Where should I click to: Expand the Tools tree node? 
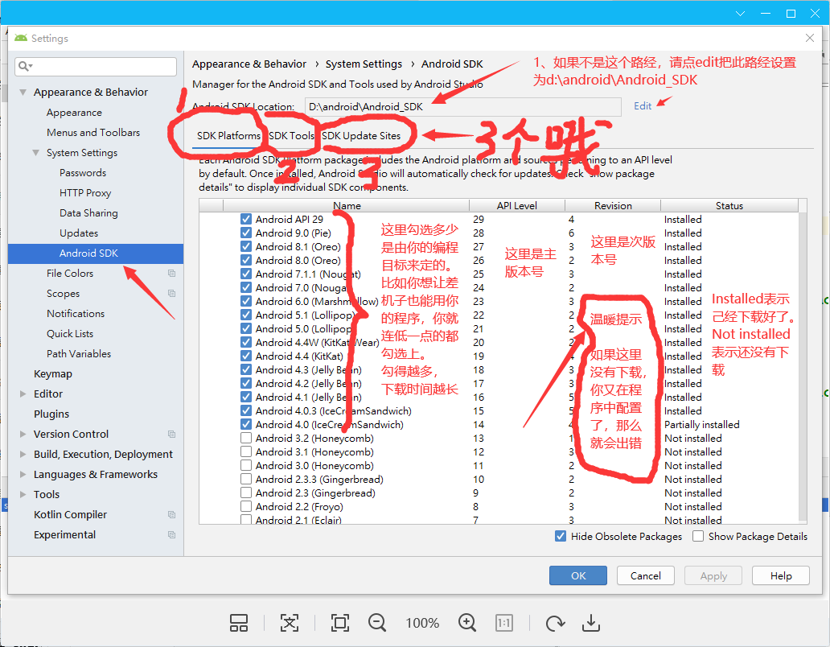point(23,495)
